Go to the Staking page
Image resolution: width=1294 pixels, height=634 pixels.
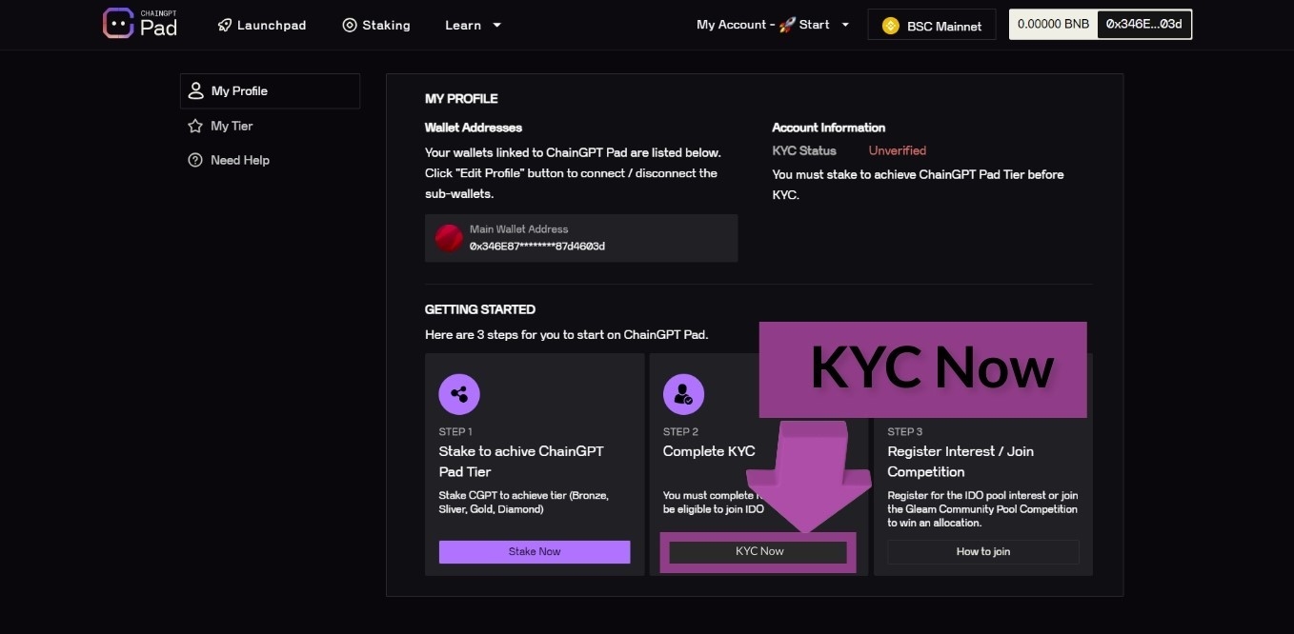tap(386, 25)
